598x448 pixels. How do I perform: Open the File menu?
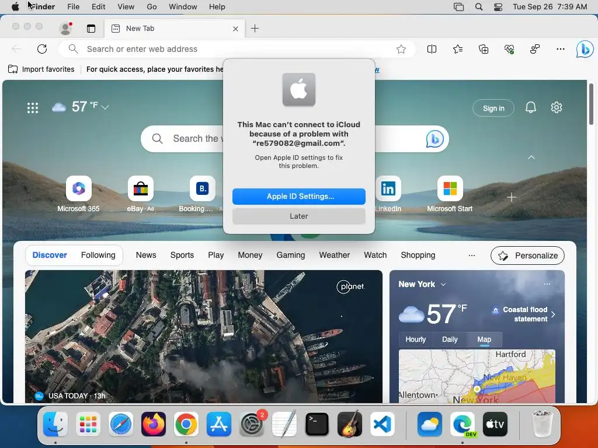[73, 6]
